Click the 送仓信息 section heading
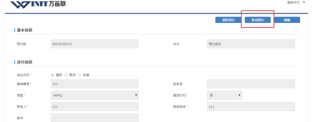 click(24, 62)
